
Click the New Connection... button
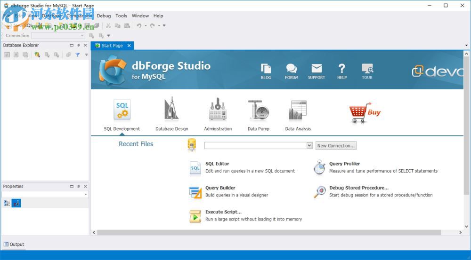point(336,145)
